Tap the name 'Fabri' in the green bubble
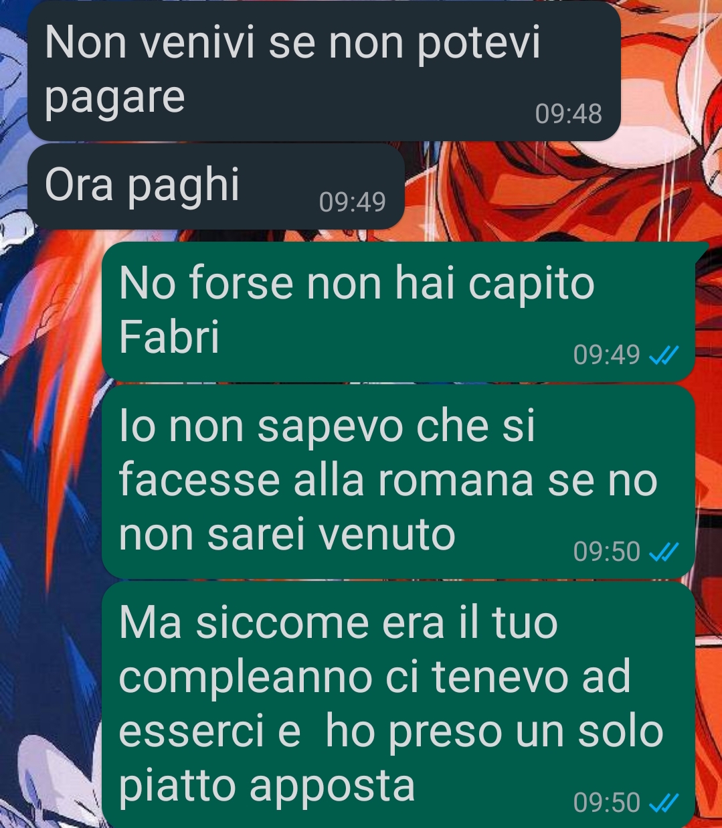Screen dimensions: 722x828 point(169,337)
